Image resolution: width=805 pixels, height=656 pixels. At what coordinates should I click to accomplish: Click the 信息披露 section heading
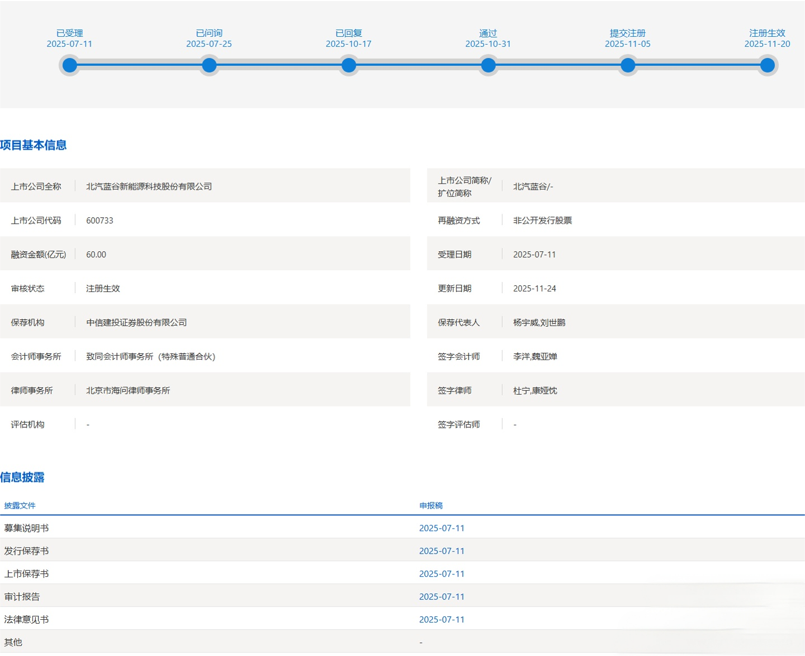click(22, 477)
